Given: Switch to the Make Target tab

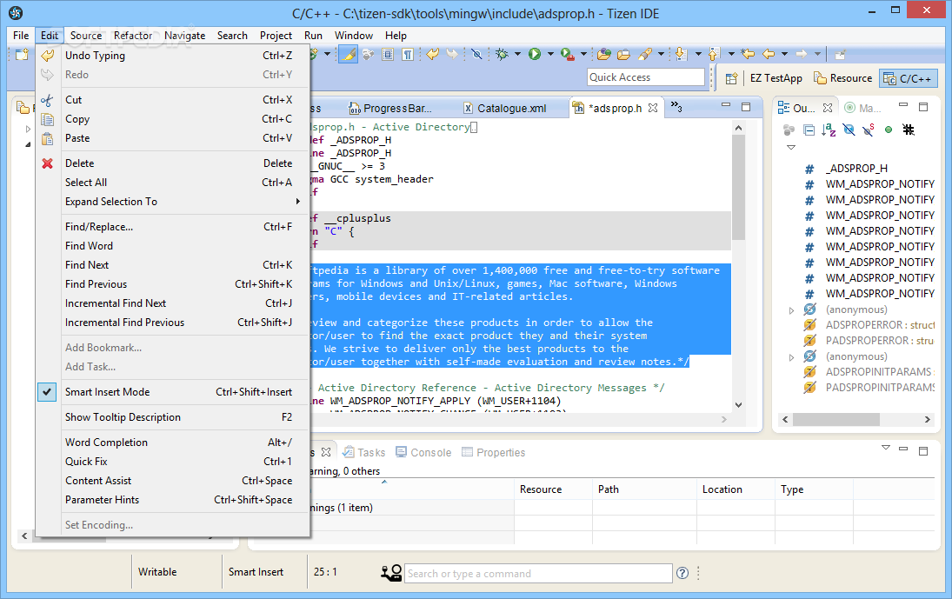Looking at the screenshot, I should [862, 108].
